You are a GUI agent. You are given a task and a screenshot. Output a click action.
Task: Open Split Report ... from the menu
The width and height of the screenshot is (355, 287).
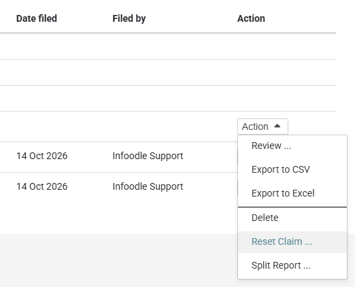click(292, 265)
